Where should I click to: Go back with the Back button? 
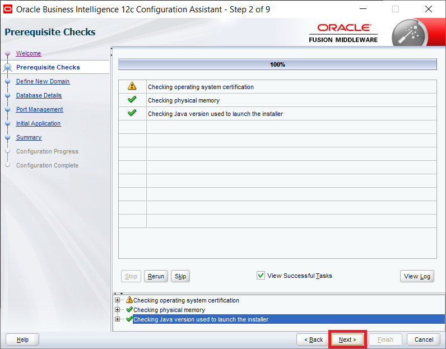tap(313, 339)
